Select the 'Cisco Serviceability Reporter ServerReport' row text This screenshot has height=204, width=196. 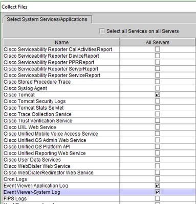coord(51,69)
